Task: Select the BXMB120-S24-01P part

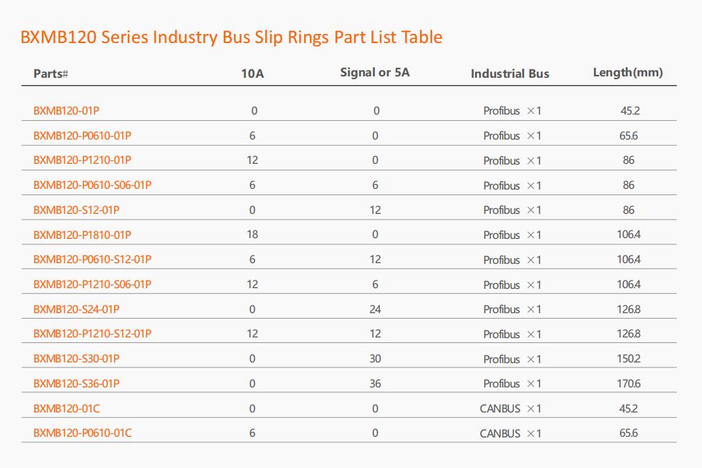Action: pyautogui.click(x=76, y=309)
